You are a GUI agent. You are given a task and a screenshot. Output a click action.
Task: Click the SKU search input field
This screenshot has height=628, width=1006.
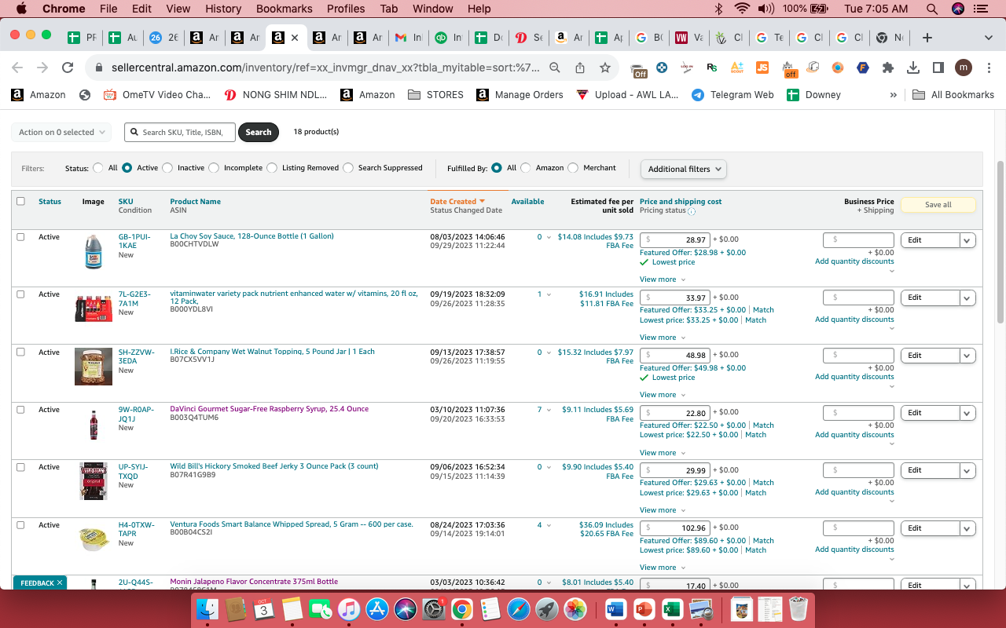point(180,132)
